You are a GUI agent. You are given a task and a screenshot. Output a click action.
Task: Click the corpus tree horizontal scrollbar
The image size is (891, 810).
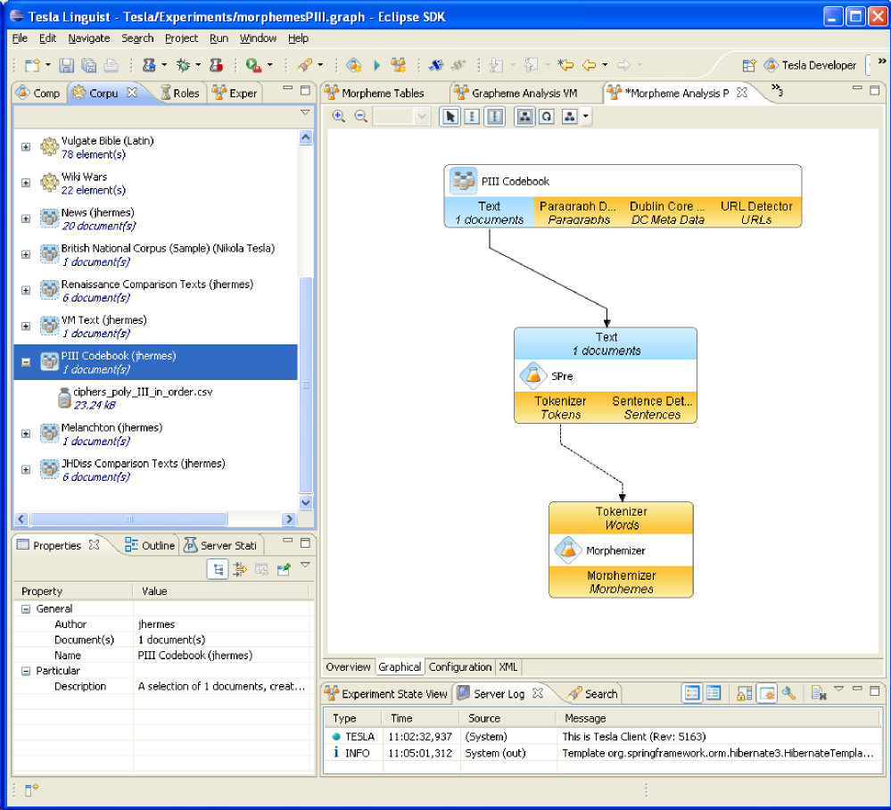pos(130,519)
